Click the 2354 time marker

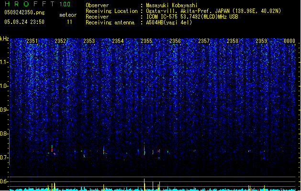click(x=118, y=41)
